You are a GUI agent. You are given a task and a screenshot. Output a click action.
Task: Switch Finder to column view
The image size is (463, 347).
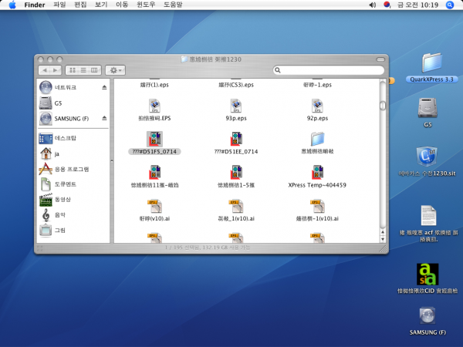tap(94, 70)
